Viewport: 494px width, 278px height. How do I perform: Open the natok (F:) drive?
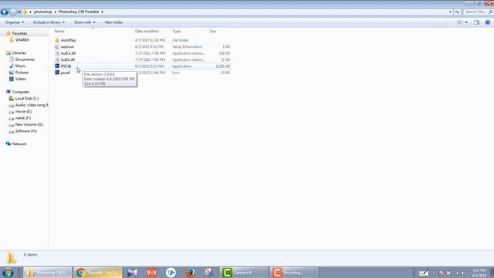23,118
